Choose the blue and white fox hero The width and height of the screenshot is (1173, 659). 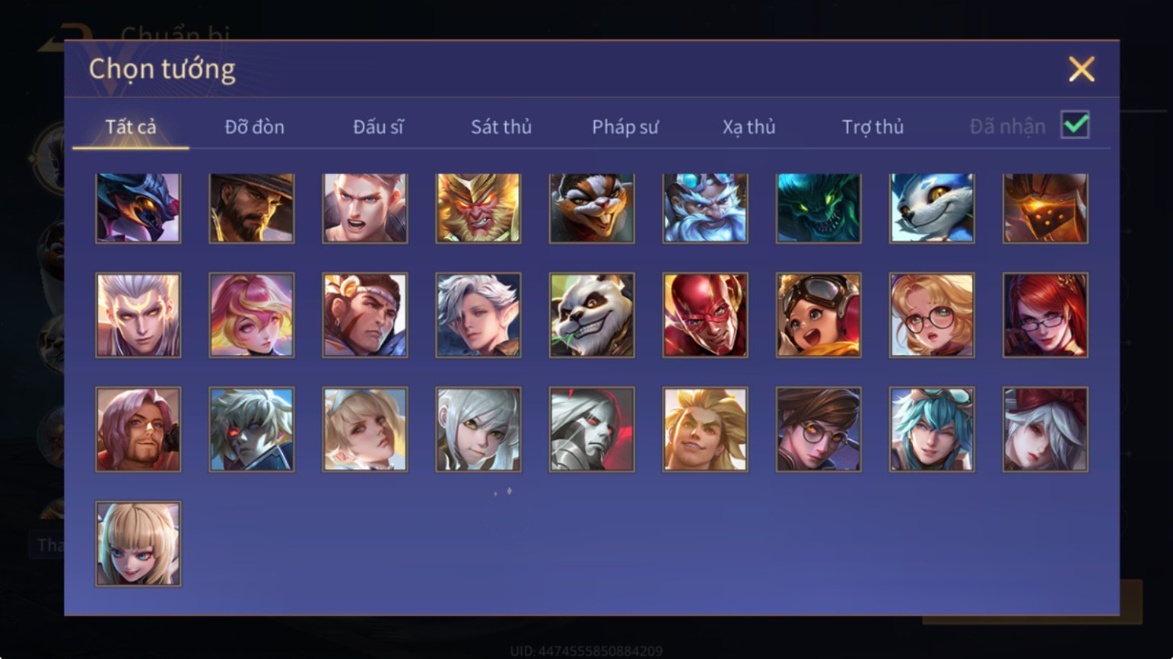pyautogui.click(x=932, y=208)
